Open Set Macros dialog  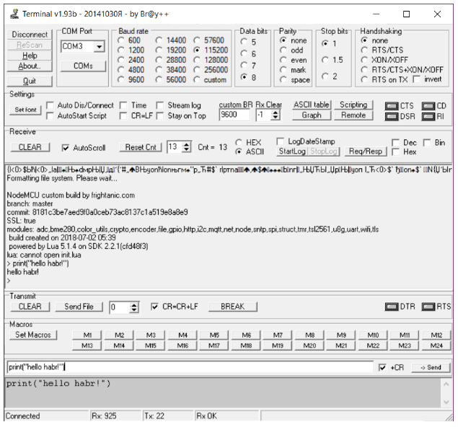33,335
